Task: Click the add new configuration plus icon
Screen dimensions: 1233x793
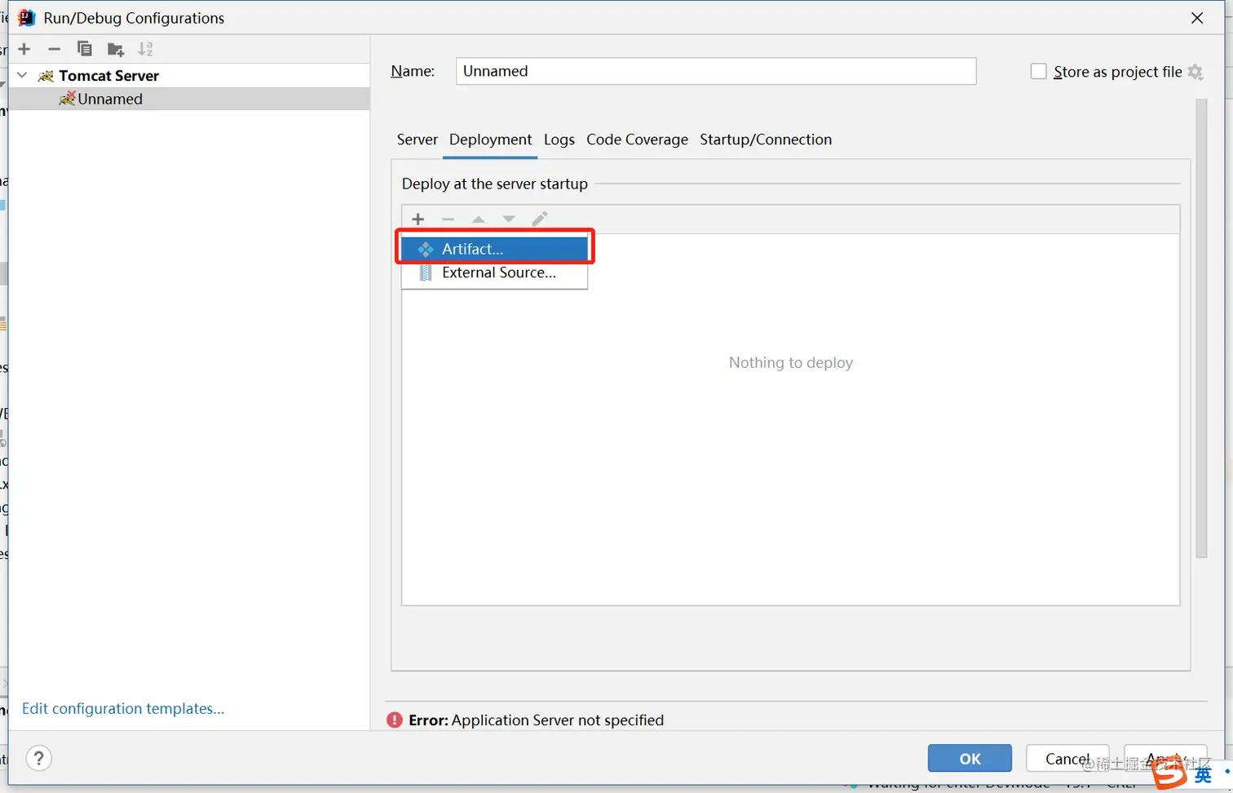Action: 24,49
